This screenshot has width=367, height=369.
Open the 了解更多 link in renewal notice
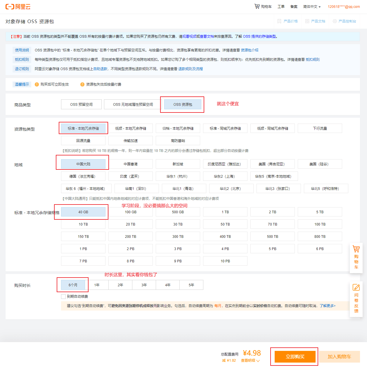[328, 306]
